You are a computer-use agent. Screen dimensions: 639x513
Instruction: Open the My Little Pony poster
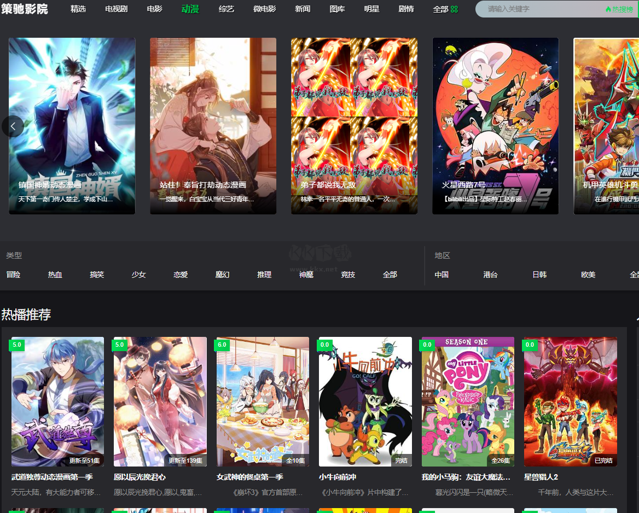tap(468, 401)
